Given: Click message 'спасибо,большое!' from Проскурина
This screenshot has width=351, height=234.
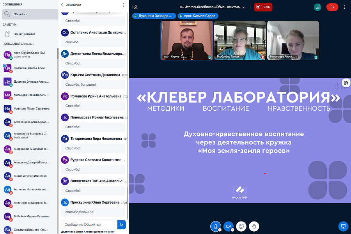Looking at the screenshot, I should click(93, 212).
